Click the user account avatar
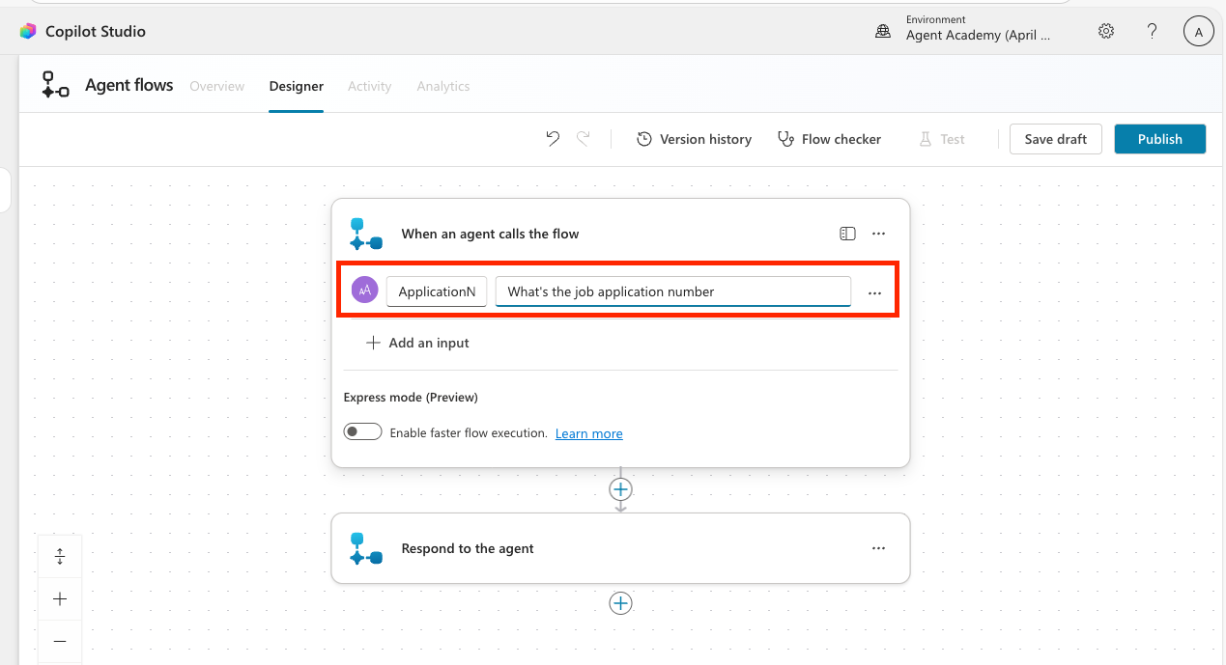This screenshot has width=1226, height=665. [1198, 32]
